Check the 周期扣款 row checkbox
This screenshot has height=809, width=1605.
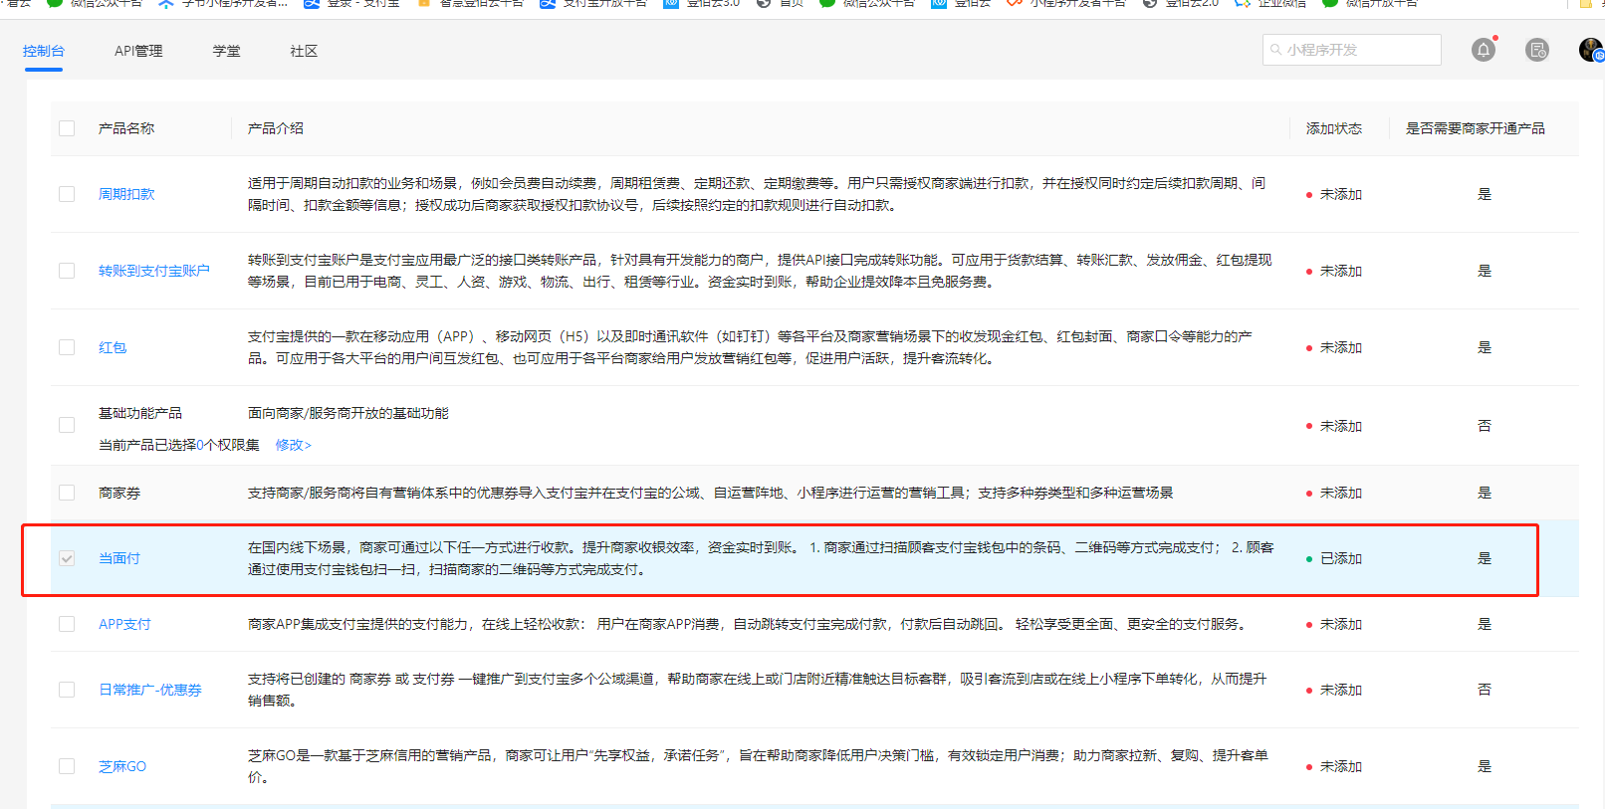coord(67,194)
